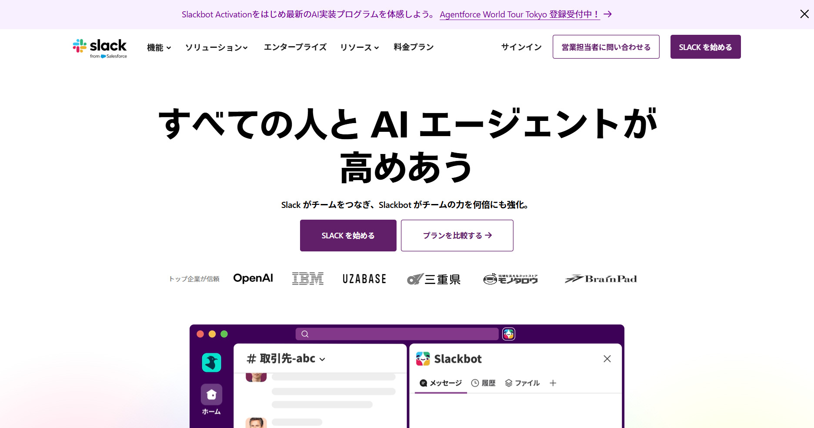
Task: Click the red window dot in mockup
Action: pos(200,334)
